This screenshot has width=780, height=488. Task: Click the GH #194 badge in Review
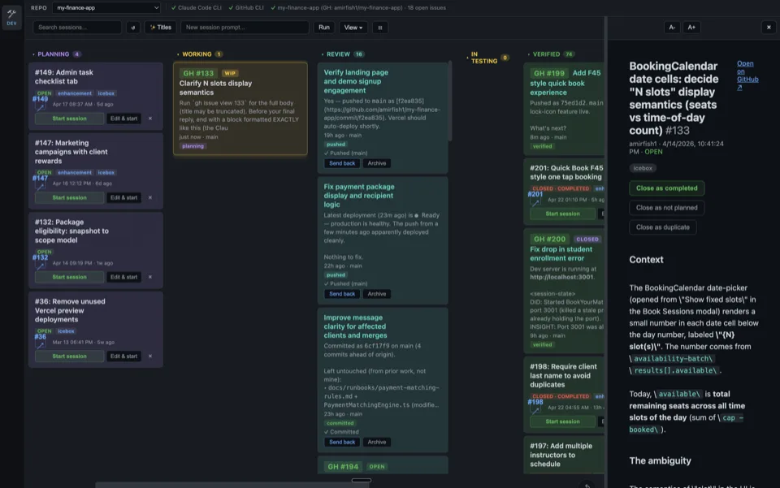(343, 467)
